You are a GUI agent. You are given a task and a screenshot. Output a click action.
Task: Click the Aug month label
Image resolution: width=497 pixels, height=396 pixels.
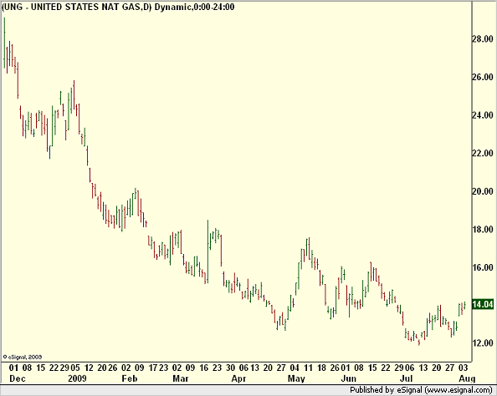coord(467,378)
